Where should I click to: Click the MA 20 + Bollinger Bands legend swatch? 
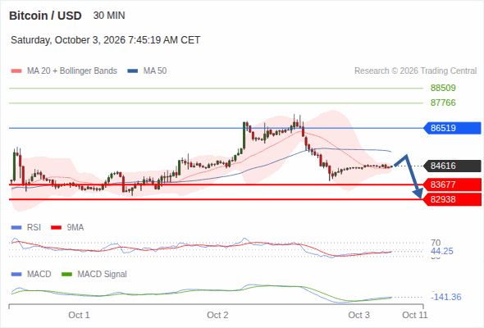coord(16,71)
